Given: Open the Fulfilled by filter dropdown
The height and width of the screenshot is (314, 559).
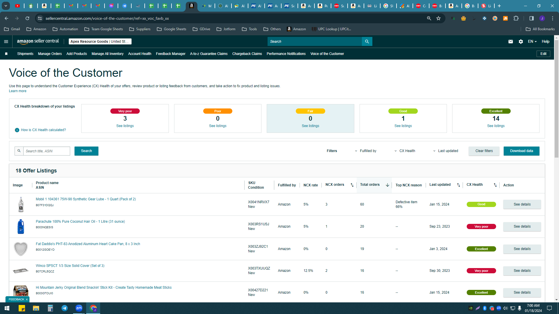Looking at the screenshot, I should point(365,151).
